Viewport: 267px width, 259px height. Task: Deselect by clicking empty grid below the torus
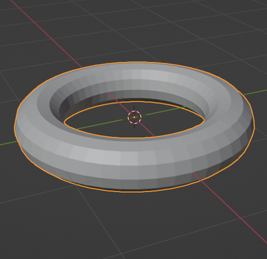tap(131, 225)
